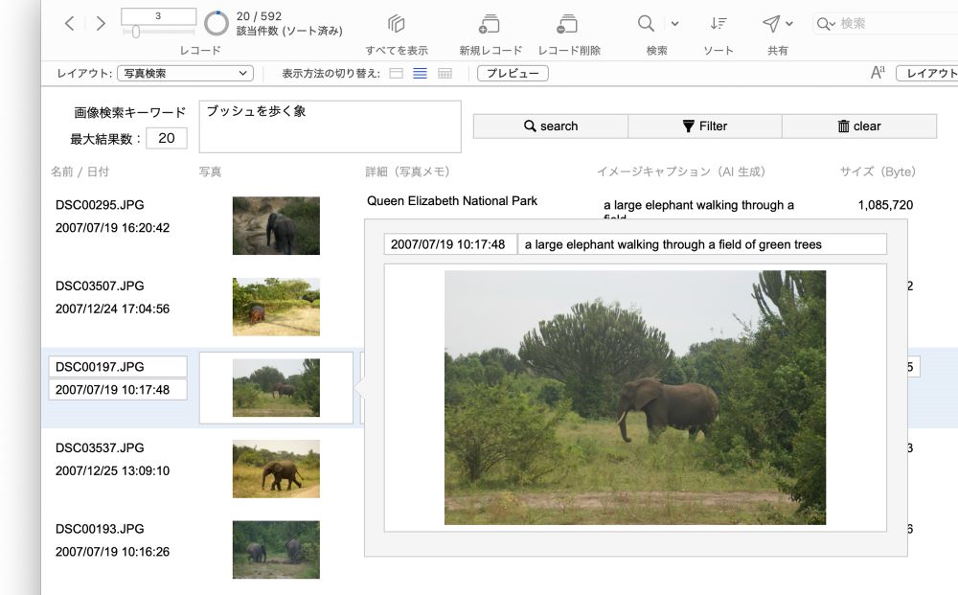
Task: Go to the previous record arrow
Action: click(70, 24)
